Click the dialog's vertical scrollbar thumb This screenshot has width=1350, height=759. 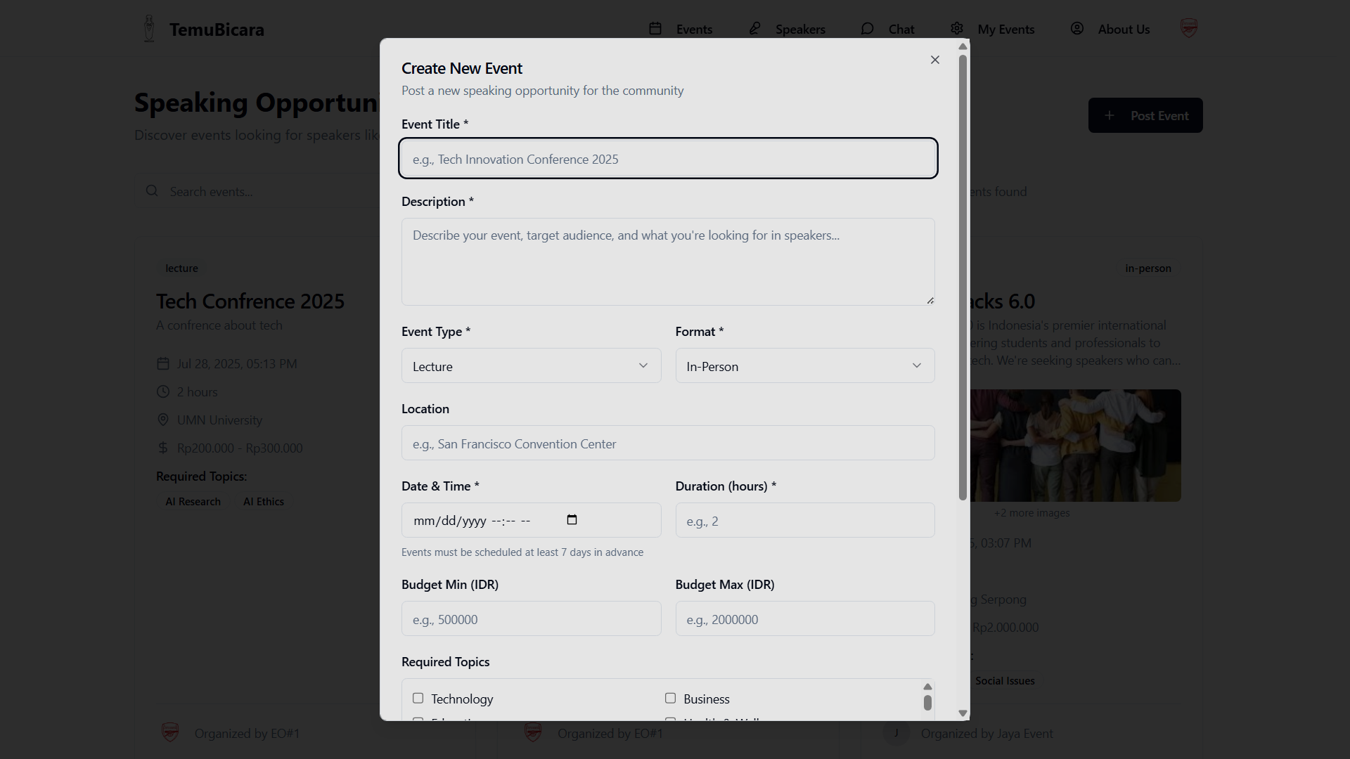tap(963, 277)
